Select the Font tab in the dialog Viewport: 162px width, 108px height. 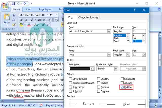pyautogui.click(x=71, y=17)
